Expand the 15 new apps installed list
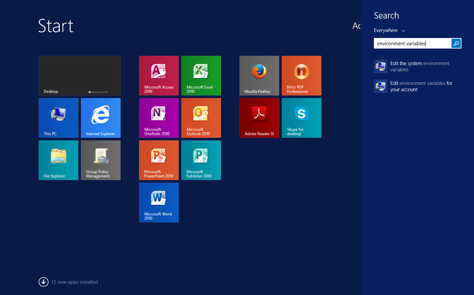Image resolution: width=474 pixels, height=295 pixels. (43, 282)
